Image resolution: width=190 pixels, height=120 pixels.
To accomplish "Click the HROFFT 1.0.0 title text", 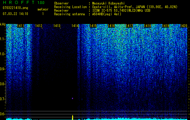I will point(24,2).
